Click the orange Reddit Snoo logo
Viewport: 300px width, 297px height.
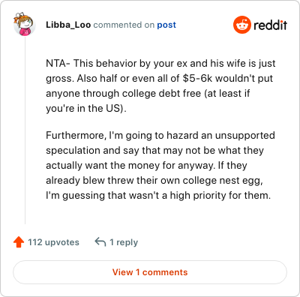(x=241, y=25)
